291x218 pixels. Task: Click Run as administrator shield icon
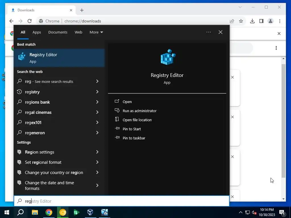click(x=117, y=110)
